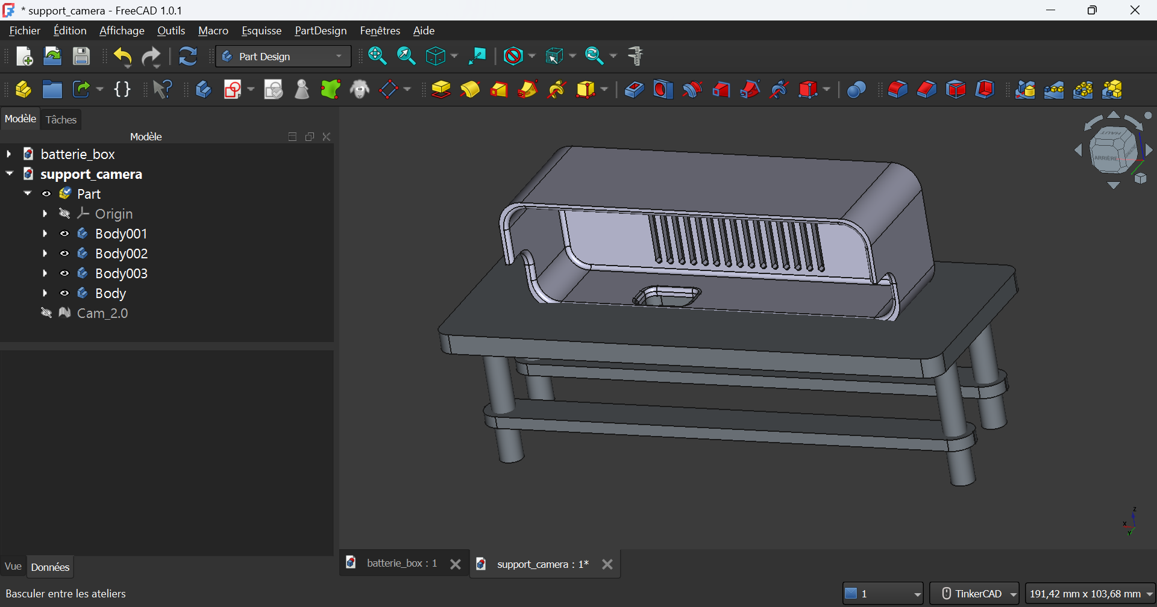The image size is (1157, 607).
Task: Apply the Pocket feature
Action: [x=634, y=90]
